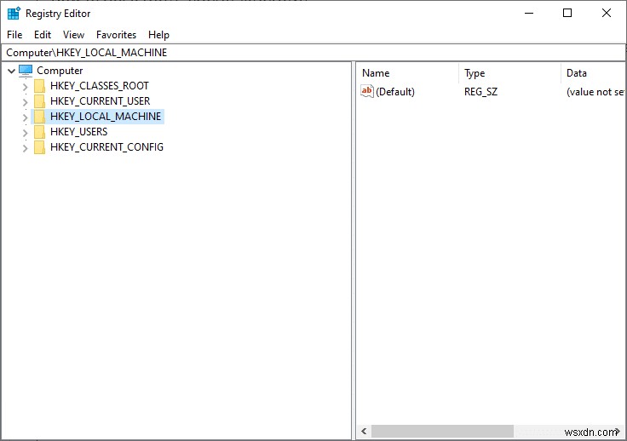
Task: Click the ab string icon beside (Default)
Action: pos(366,91)
